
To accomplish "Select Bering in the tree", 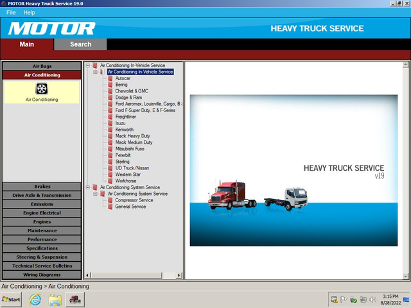I will [121, 85].
